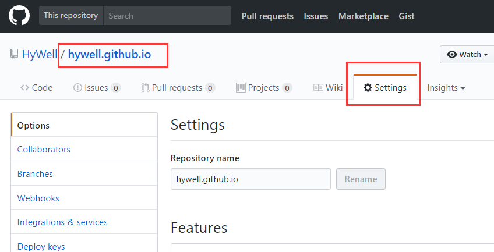This screenshot has width=494, height=252.
Task: Expand the Insights dropdown
Action: tap(446, 88)
